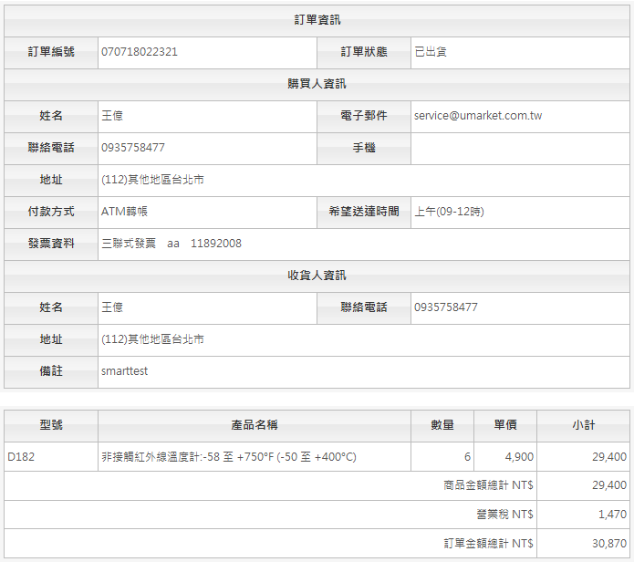Screen dimensions: 634x562
Task: Click the order total amount 30,870
Action: (609, 544)
